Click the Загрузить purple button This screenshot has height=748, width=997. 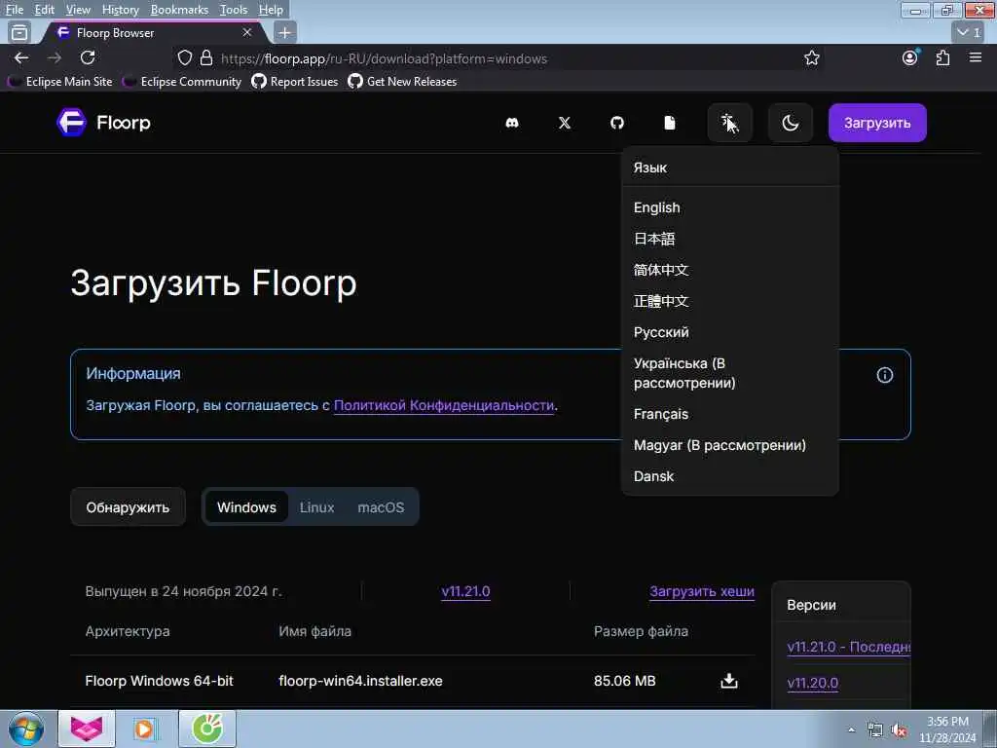pos(877,123)
